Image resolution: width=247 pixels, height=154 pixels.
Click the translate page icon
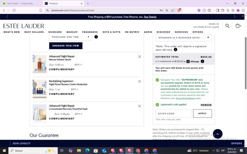[167, 10]
